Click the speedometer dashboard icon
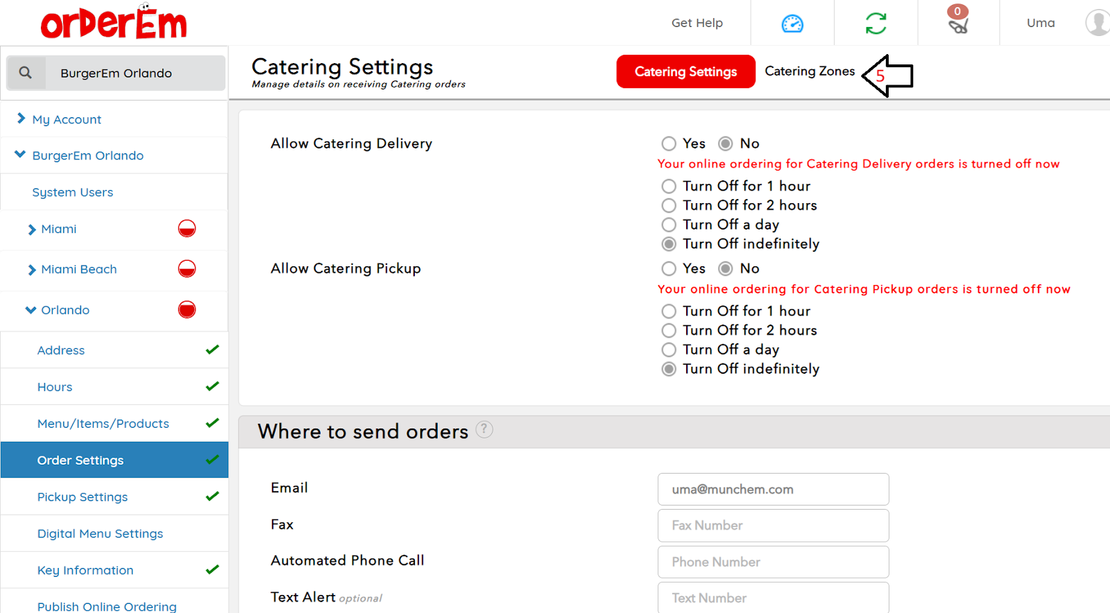 (792, 24)
